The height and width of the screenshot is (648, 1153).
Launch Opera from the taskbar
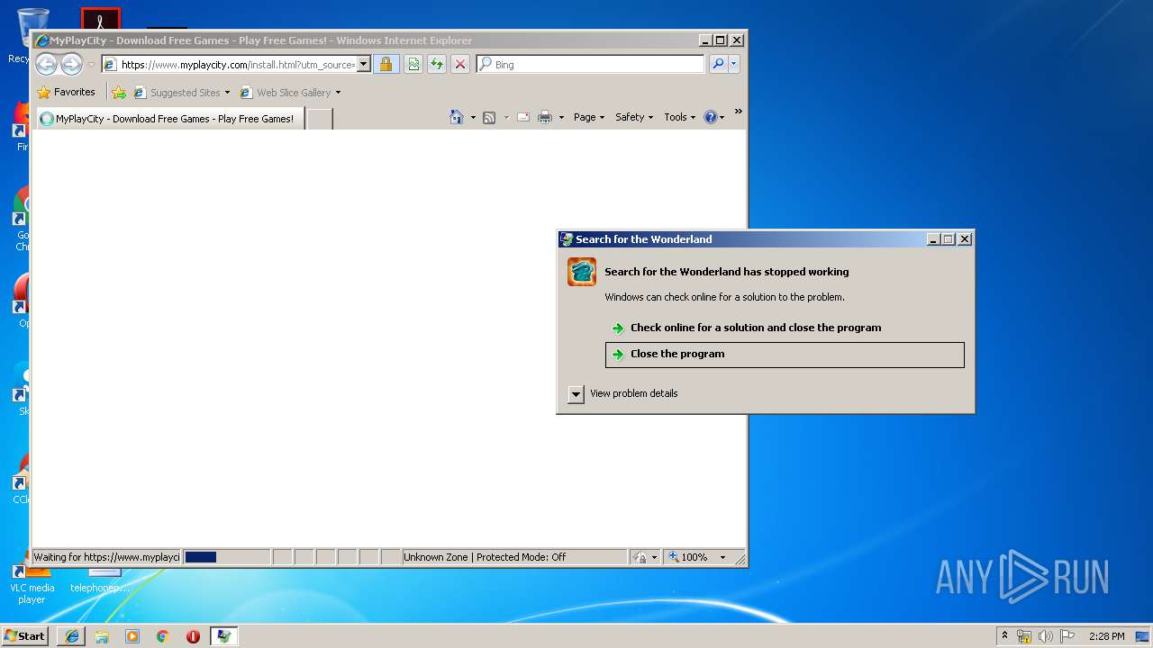point(193,636)
